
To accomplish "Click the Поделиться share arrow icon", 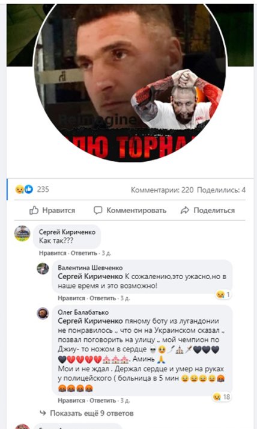I will click(185, 211).
